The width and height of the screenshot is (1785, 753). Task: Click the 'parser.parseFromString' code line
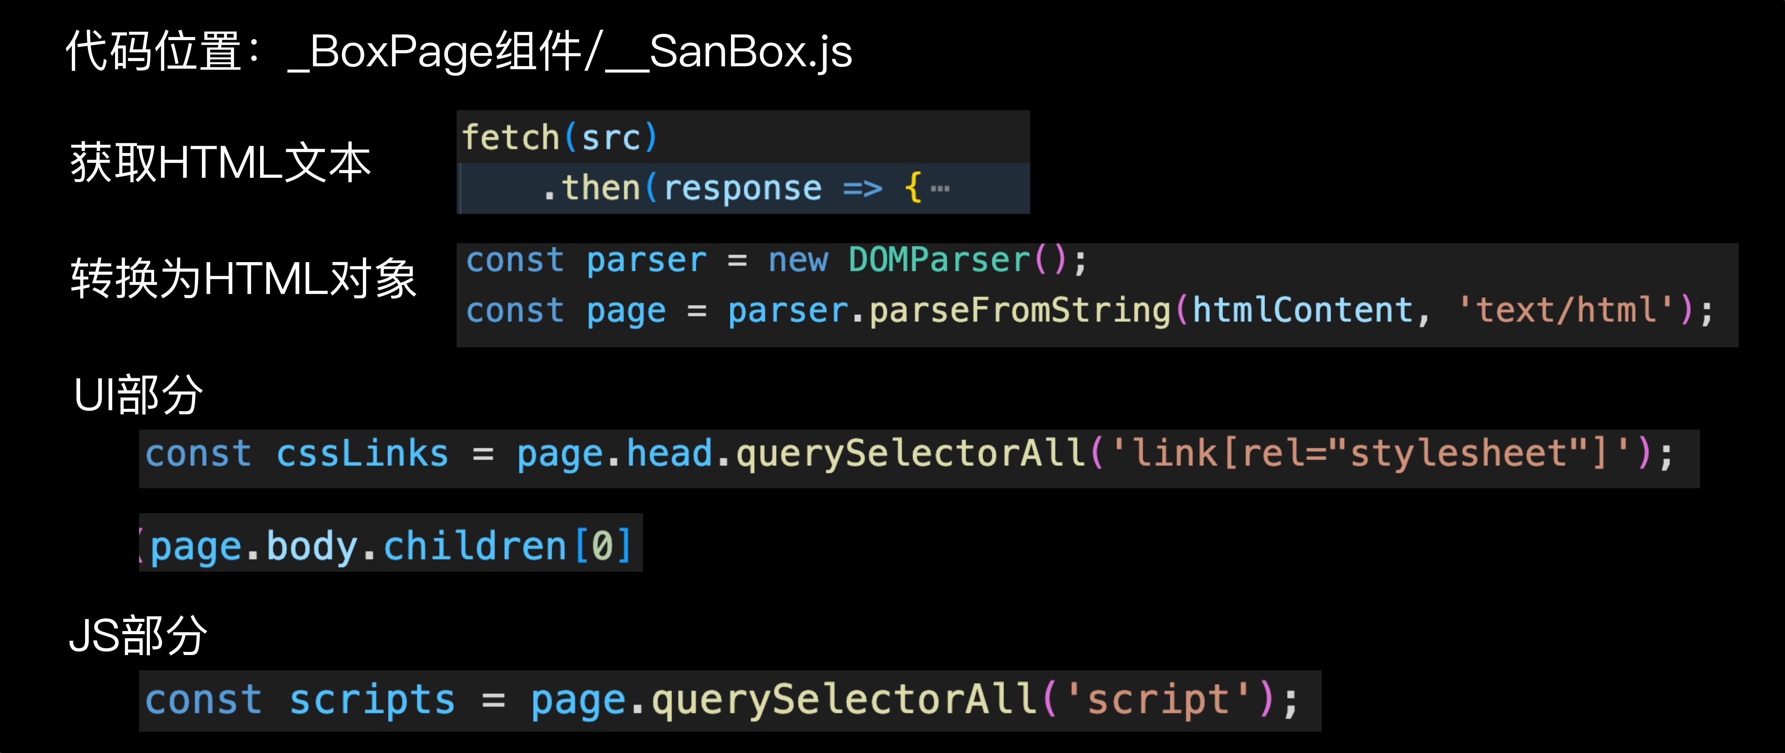click(1089, 310)
